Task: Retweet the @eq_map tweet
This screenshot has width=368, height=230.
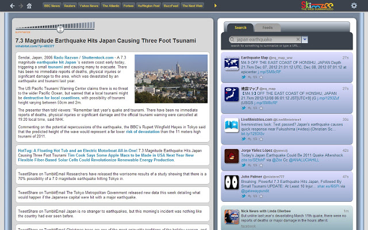Action: tap(255, 108)
